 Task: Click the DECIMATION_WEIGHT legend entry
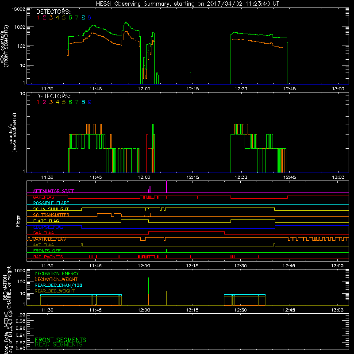click(x=56, y=280)
